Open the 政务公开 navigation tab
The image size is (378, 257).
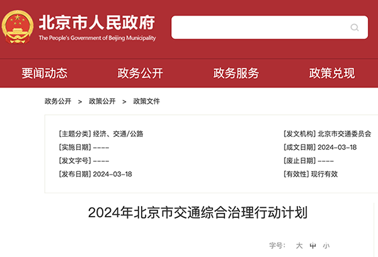point(140,73)
